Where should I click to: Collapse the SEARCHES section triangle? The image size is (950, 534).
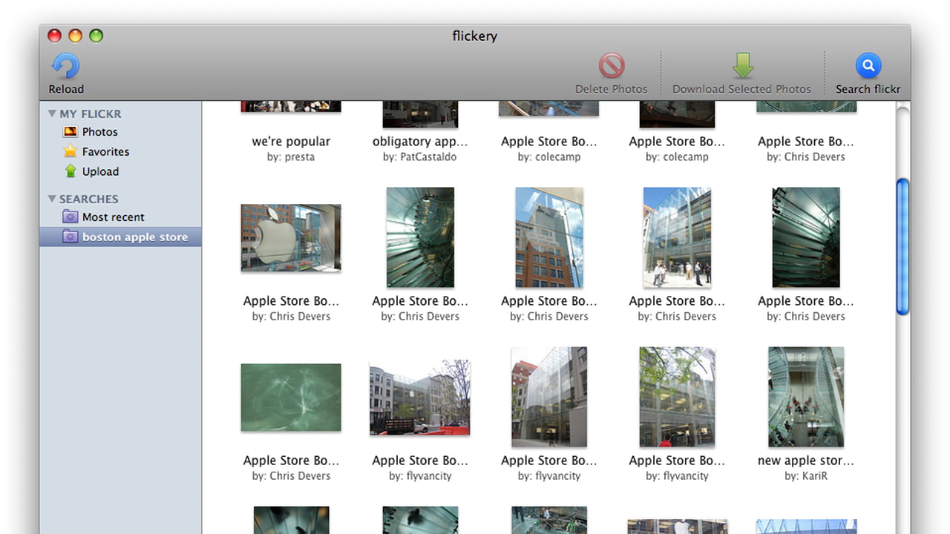click(52, 199)
